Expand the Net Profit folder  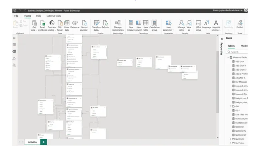click(x=230, y=139)
